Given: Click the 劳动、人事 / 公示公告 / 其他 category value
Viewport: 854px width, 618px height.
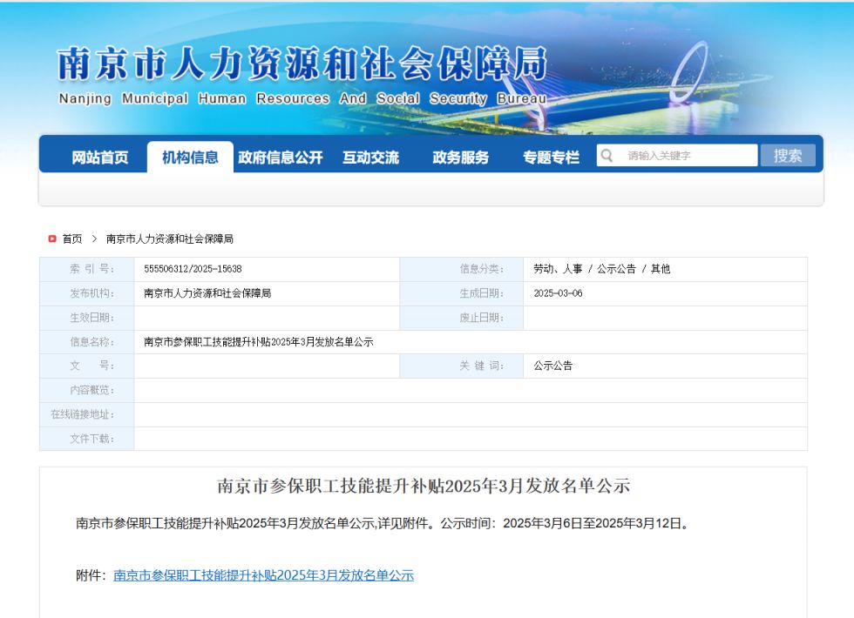Looking at the screenshot, I should click(601, 269).
